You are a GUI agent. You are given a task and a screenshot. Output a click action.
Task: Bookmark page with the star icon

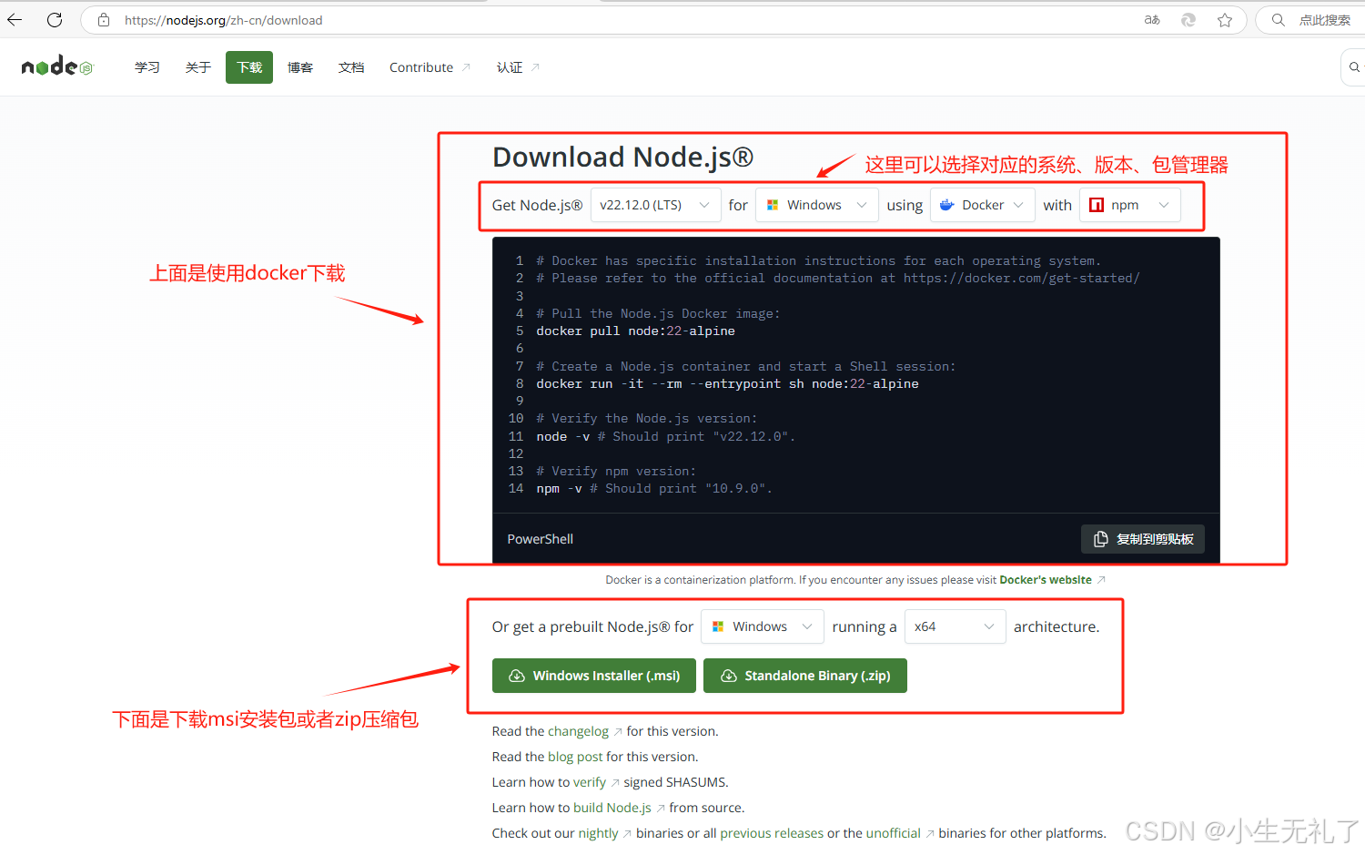click(x=1225, y=19)
